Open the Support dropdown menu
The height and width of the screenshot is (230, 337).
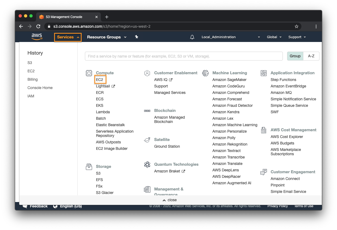coord(297,37)
